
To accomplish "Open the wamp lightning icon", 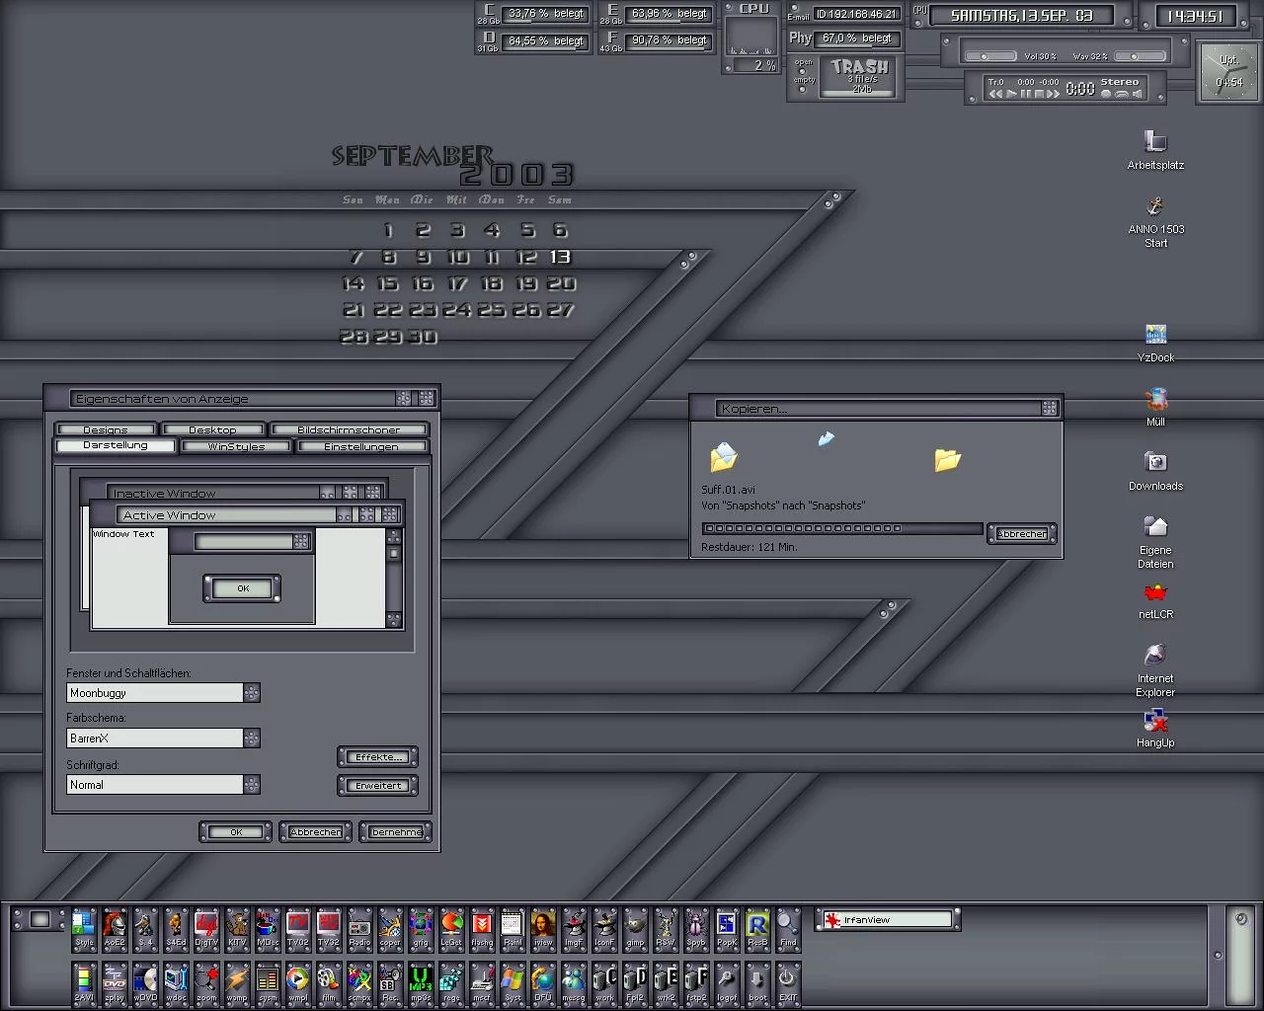I will coord(237,979).
